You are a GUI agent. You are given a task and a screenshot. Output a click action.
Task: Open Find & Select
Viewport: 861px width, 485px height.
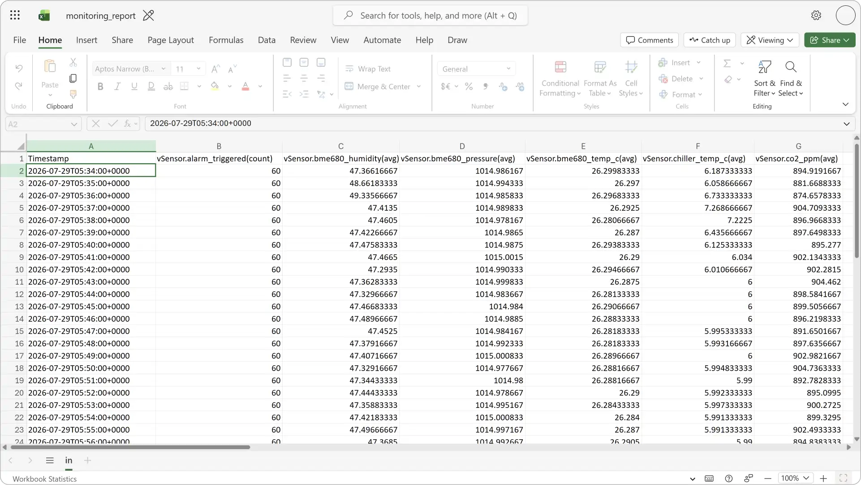point(791,79)
